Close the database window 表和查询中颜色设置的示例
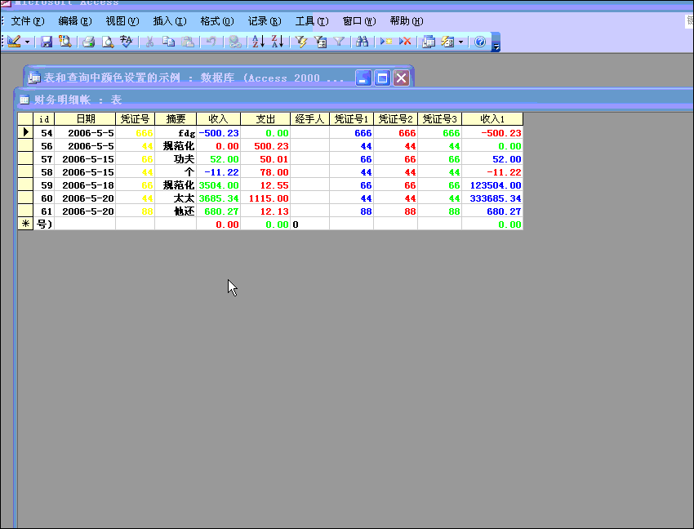This screenshot has height=529, width=694. pos(402,78)
